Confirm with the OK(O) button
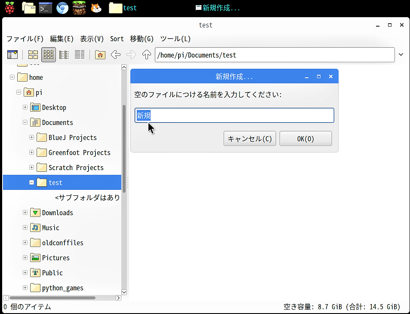 [x=305, y=139]
